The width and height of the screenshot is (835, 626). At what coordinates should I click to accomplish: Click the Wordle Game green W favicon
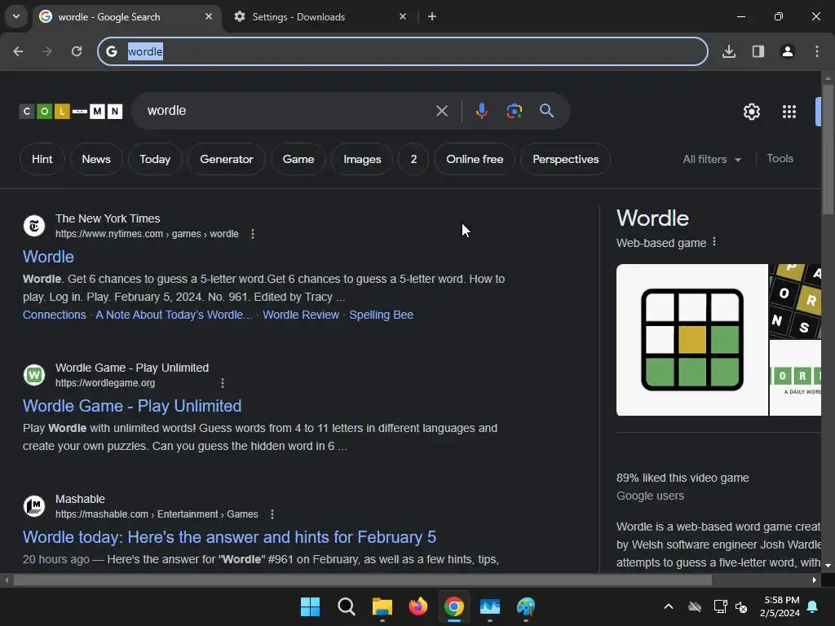pos(34,375)
